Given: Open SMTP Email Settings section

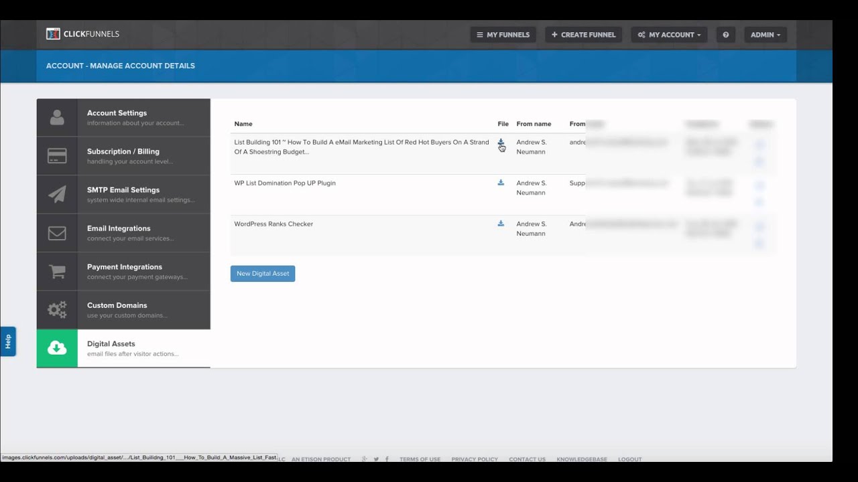Looking at the screenshot, I should (x=123, y=194).
